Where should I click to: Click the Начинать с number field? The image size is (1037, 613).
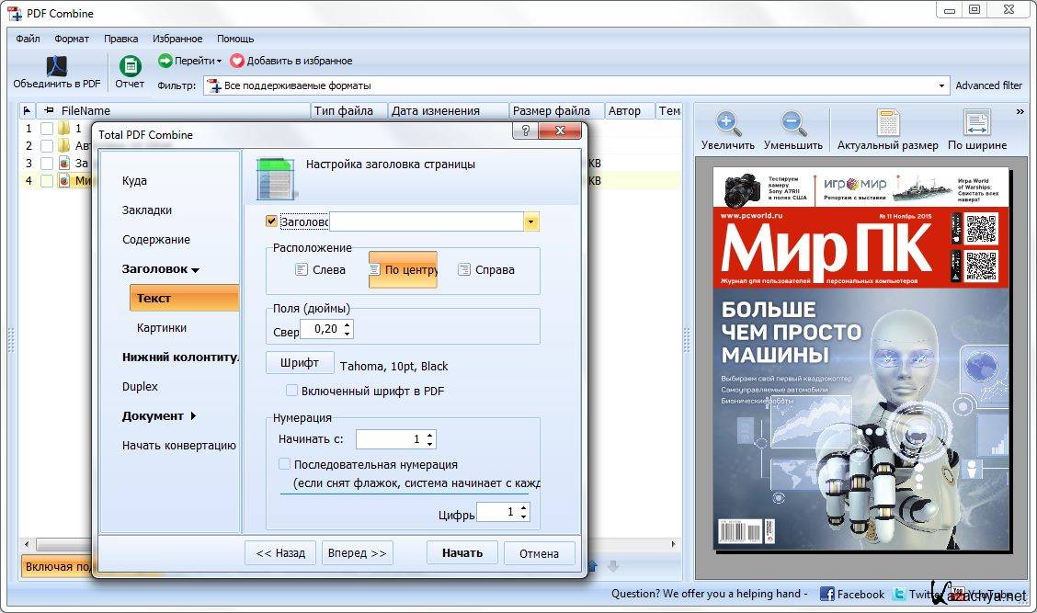pos(390,439)
